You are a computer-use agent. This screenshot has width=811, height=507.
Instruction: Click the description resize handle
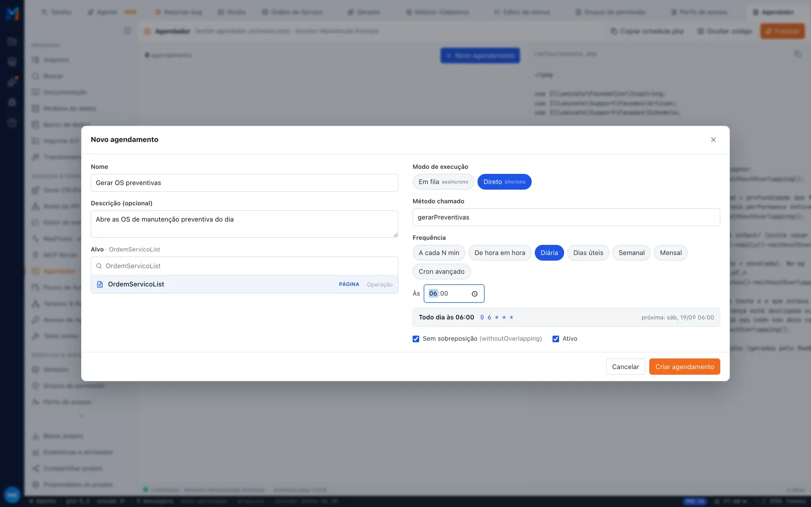click(395, 235)
